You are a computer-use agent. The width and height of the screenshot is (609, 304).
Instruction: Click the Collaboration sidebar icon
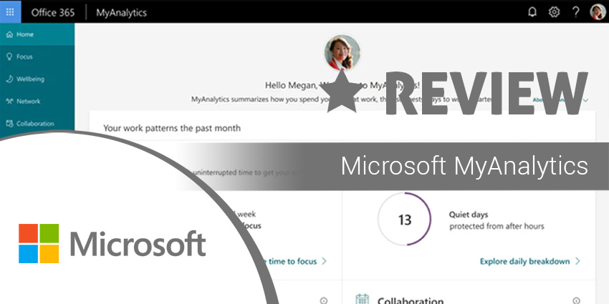tap(10, 124)
